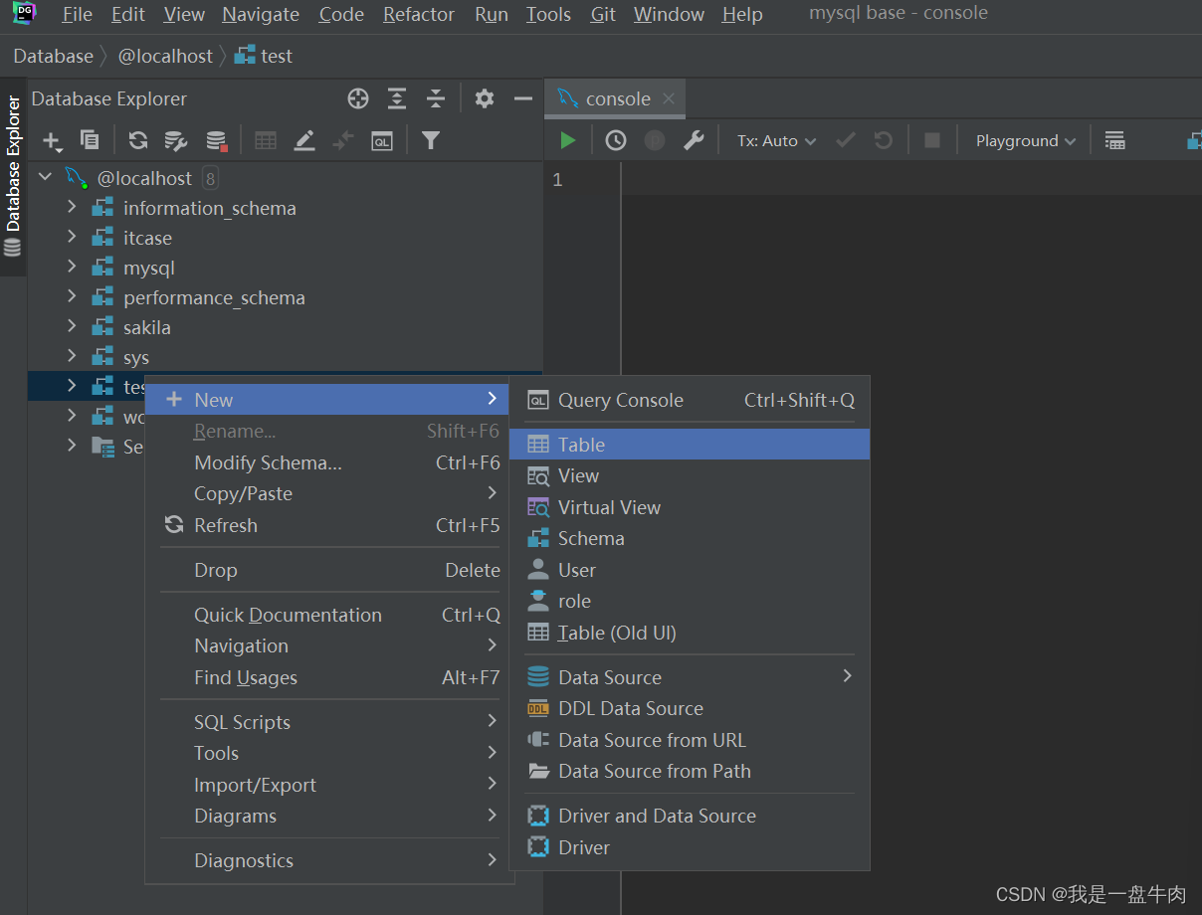This screenshot has width=1202, height=915.
Task: Click the In-Editor Results table icon
Action: click(x=1115, y=140)
